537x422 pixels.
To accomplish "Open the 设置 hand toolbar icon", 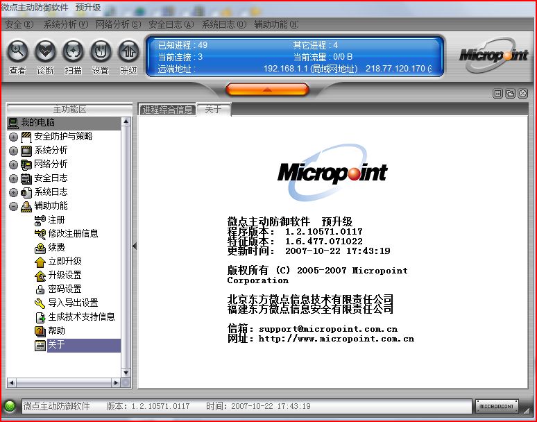I will pyautogui.click(x=101, y=51).
